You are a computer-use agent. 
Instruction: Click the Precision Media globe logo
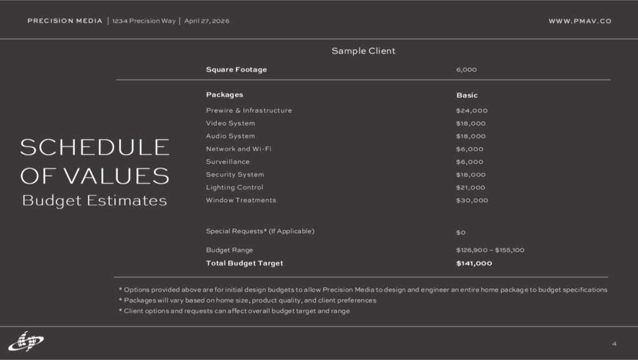click(26, 341)
